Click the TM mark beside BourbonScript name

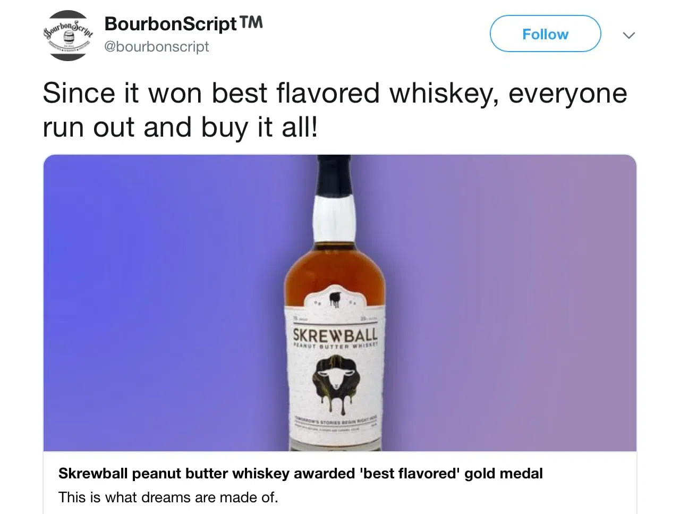click(251, 22)
